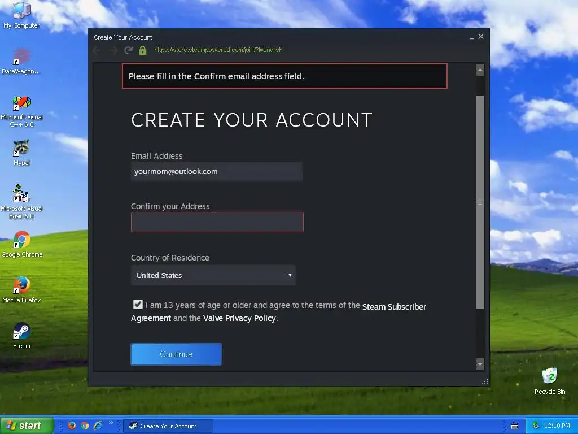Open the Valve Privacy Policy link

coord(239,318)
